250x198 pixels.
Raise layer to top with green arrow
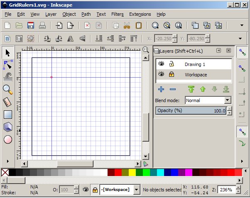coord(191,89)
